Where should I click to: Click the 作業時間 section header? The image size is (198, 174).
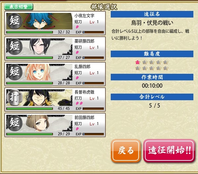point(152,77)
